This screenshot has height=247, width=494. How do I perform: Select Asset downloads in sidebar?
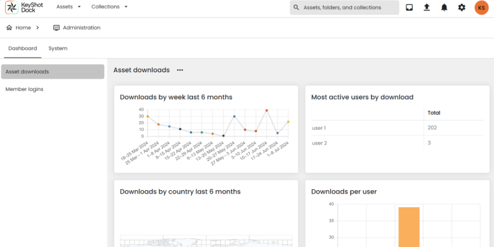52,72
